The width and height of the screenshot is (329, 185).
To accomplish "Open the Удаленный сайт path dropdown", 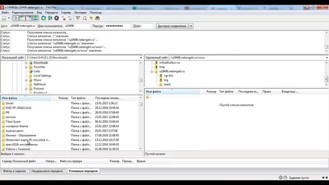I will 327,58.
